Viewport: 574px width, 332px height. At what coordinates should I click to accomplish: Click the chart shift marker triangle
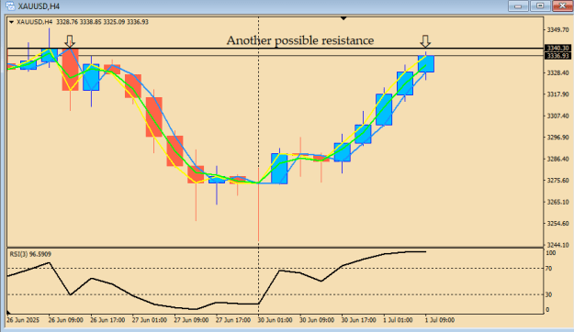pos(343,18)
